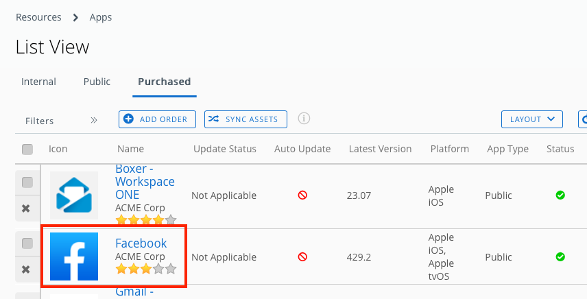The image size is (587, 299).
Task: Click the X icon in Boxer row
Action: [x=27, y=208]
